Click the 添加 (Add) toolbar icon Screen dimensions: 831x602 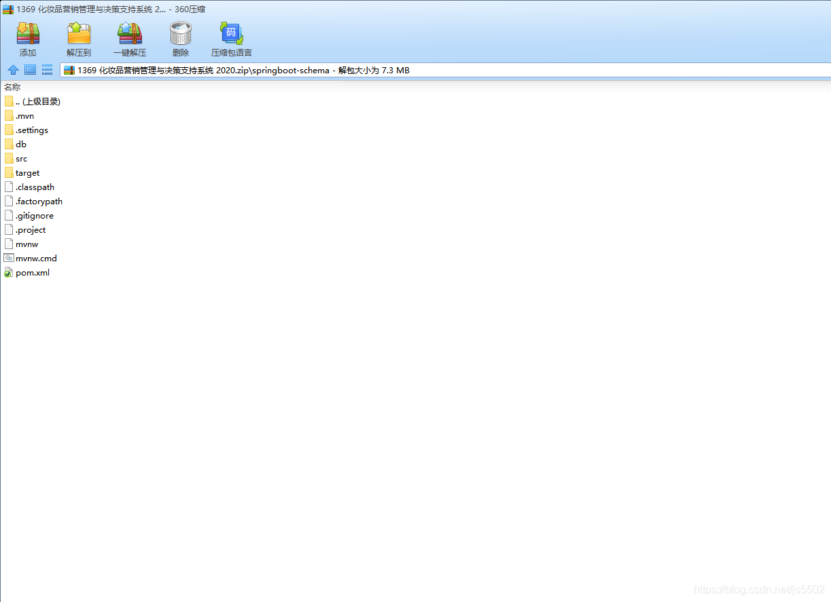[28, 33]
